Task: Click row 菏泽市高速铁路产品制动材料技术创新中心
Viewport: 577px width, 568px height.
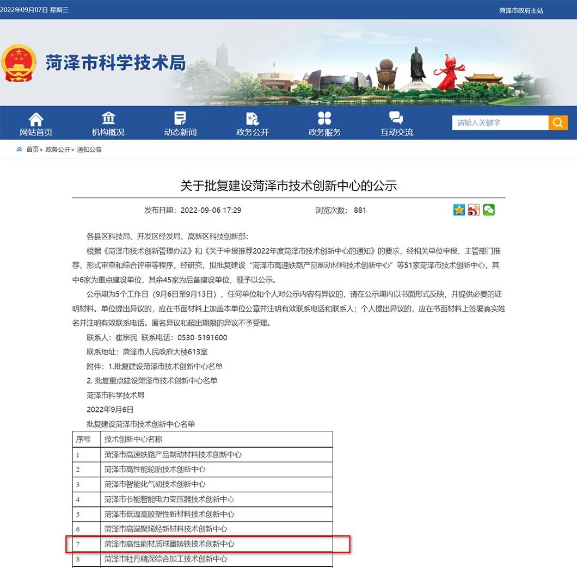Action: tap(202, 455)
